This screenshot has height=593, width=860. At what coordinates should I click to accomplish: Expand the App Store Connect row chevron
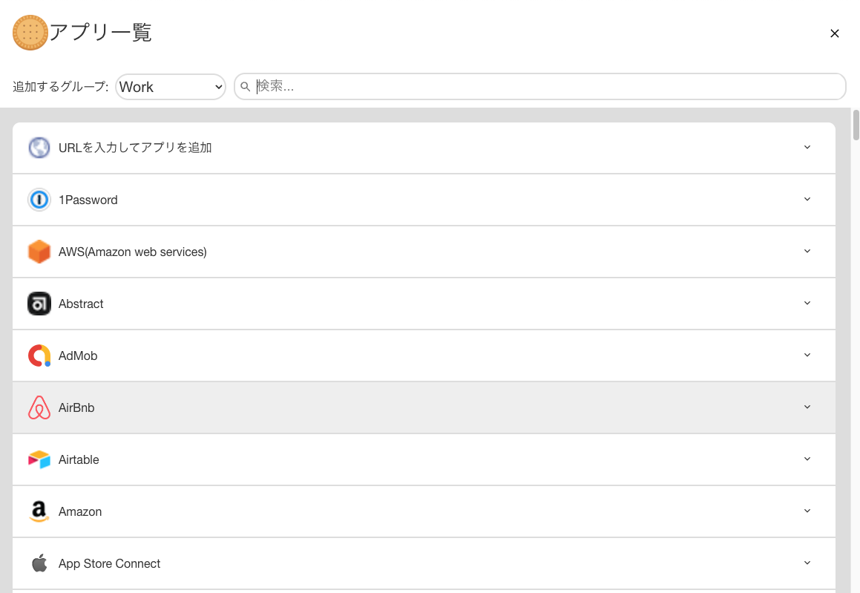(x=807, y=563)
